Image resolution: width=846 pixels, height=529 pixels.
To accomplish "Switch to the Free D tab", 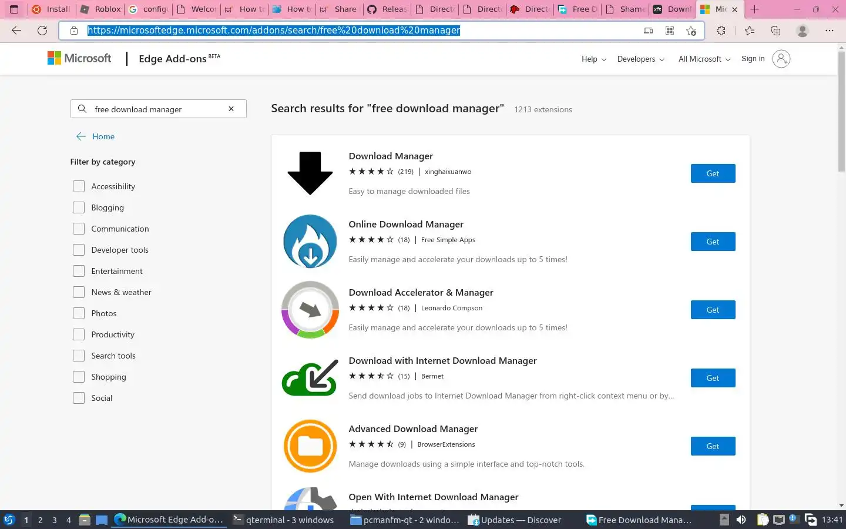I will pos(578,9).
